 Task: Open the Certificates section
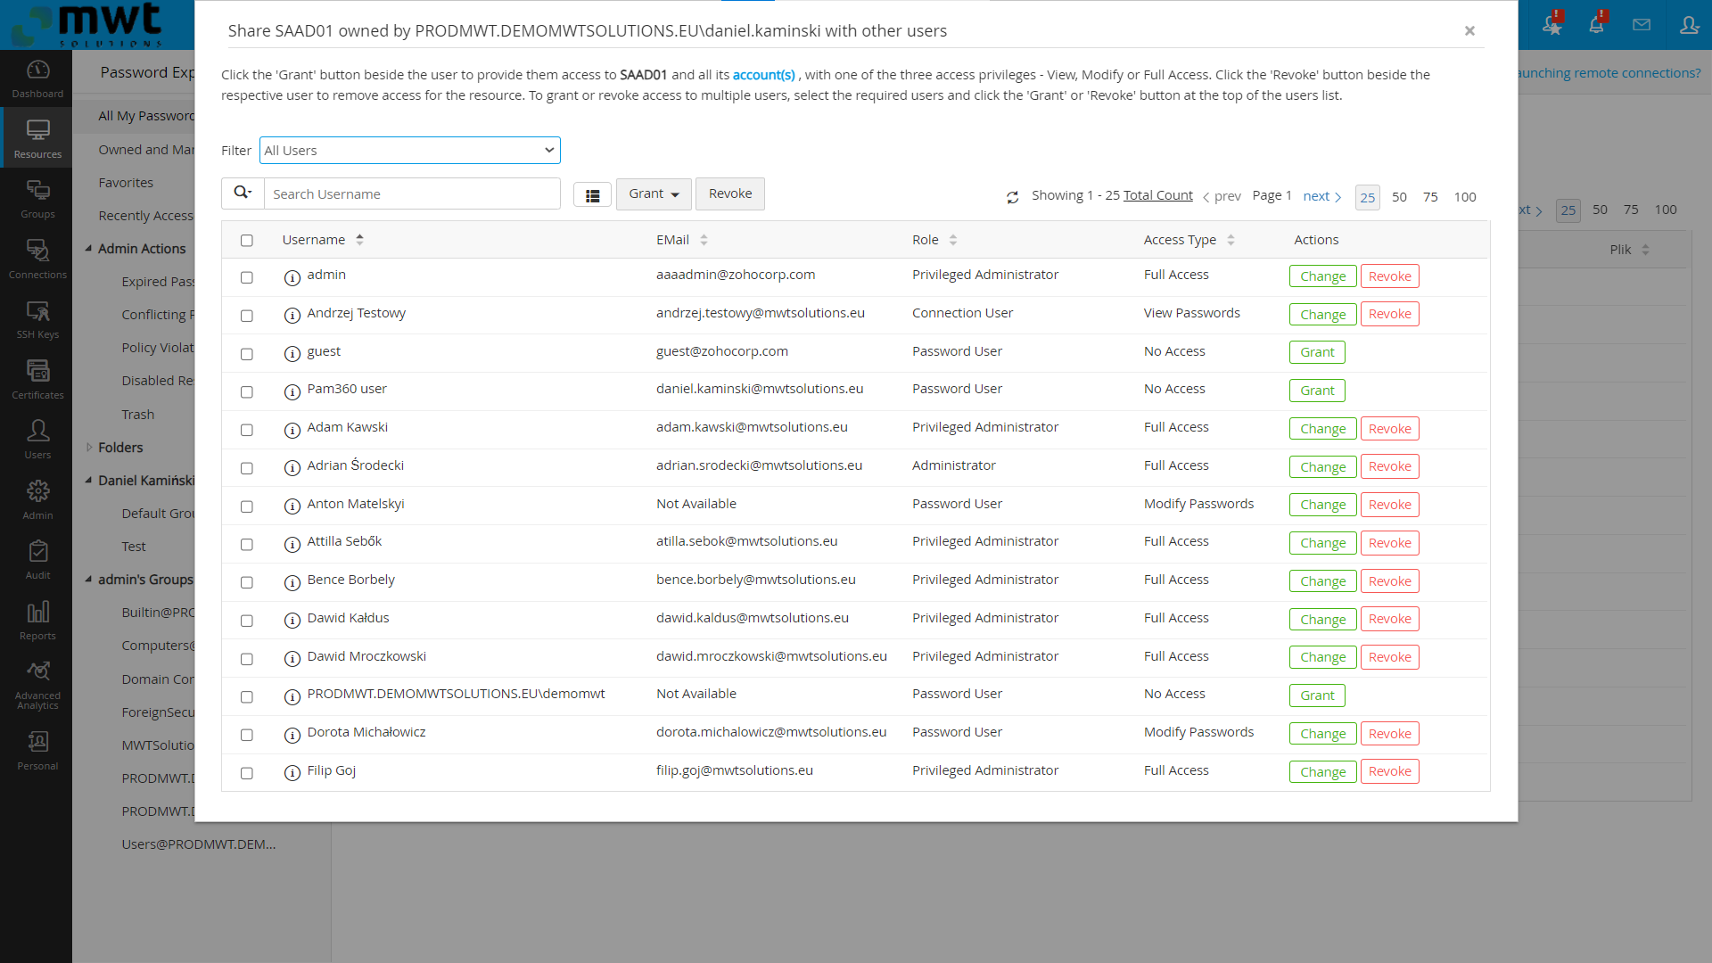[x=37, y=378]
